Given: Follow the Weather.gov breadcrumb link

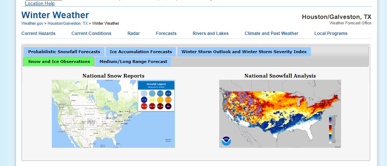Looking at the screenshot, I should tap(32, 23).
